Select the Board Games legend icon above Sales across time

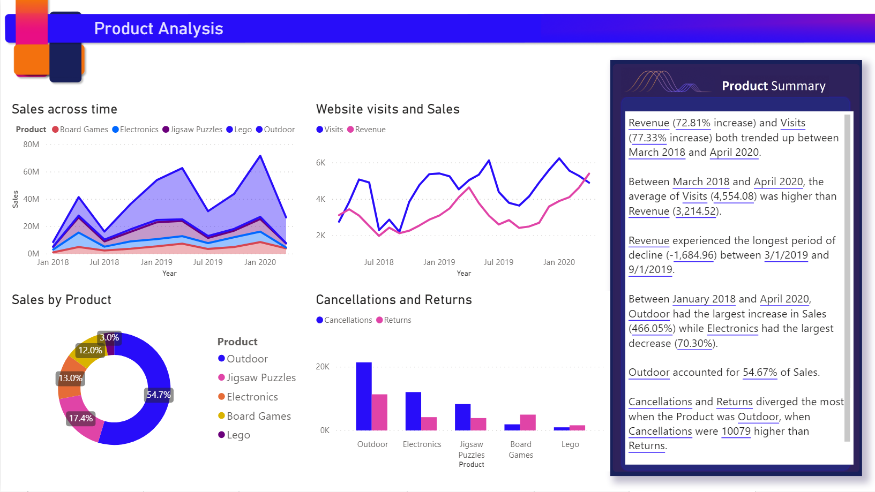(55, 130)
